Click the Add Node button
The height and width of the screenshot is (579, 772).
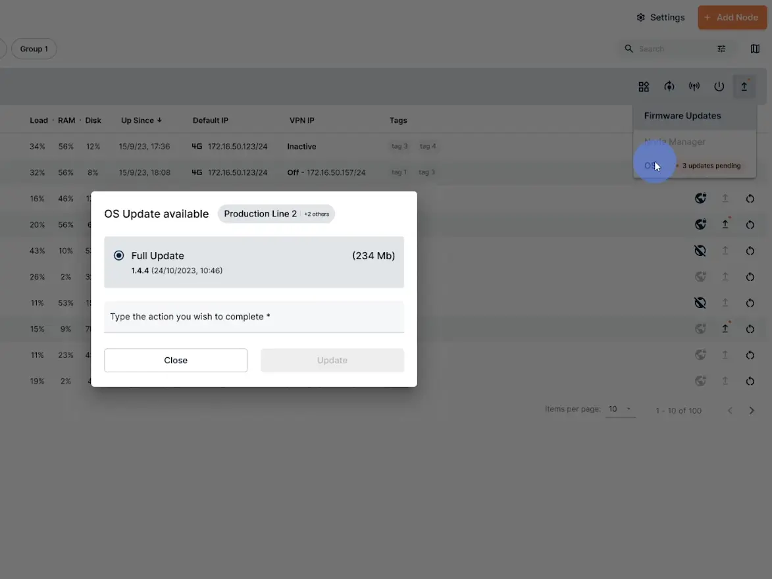pos(731,18)
